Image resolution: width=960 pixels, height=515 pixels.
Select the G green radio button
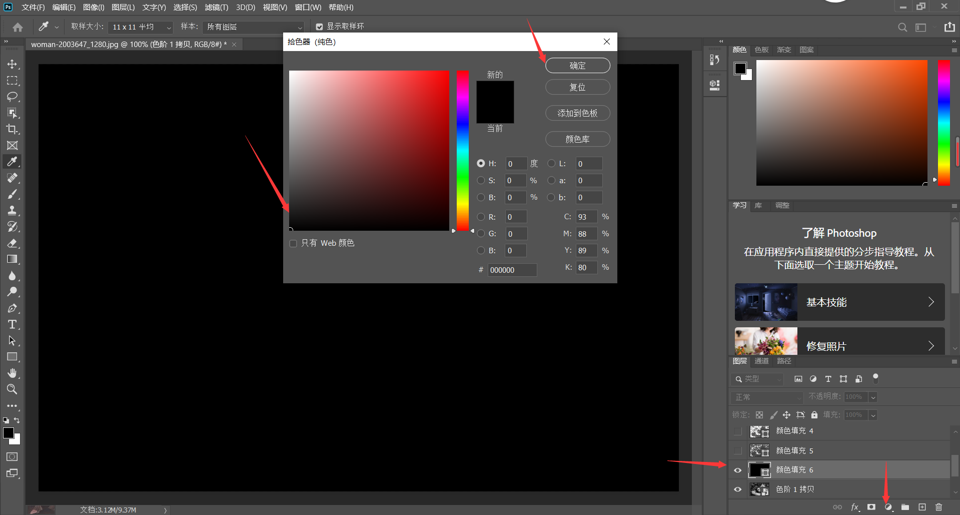pos(481,233)
